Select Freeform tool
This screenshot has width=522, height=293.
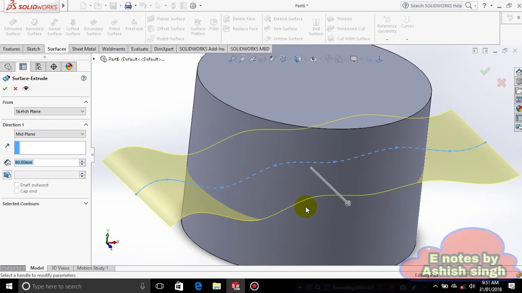134,25
